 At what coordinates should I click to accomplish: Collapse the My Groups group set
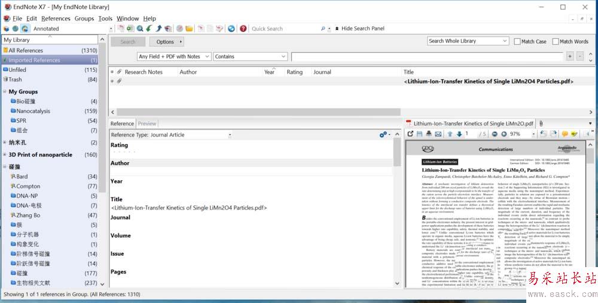click(5, 92)
